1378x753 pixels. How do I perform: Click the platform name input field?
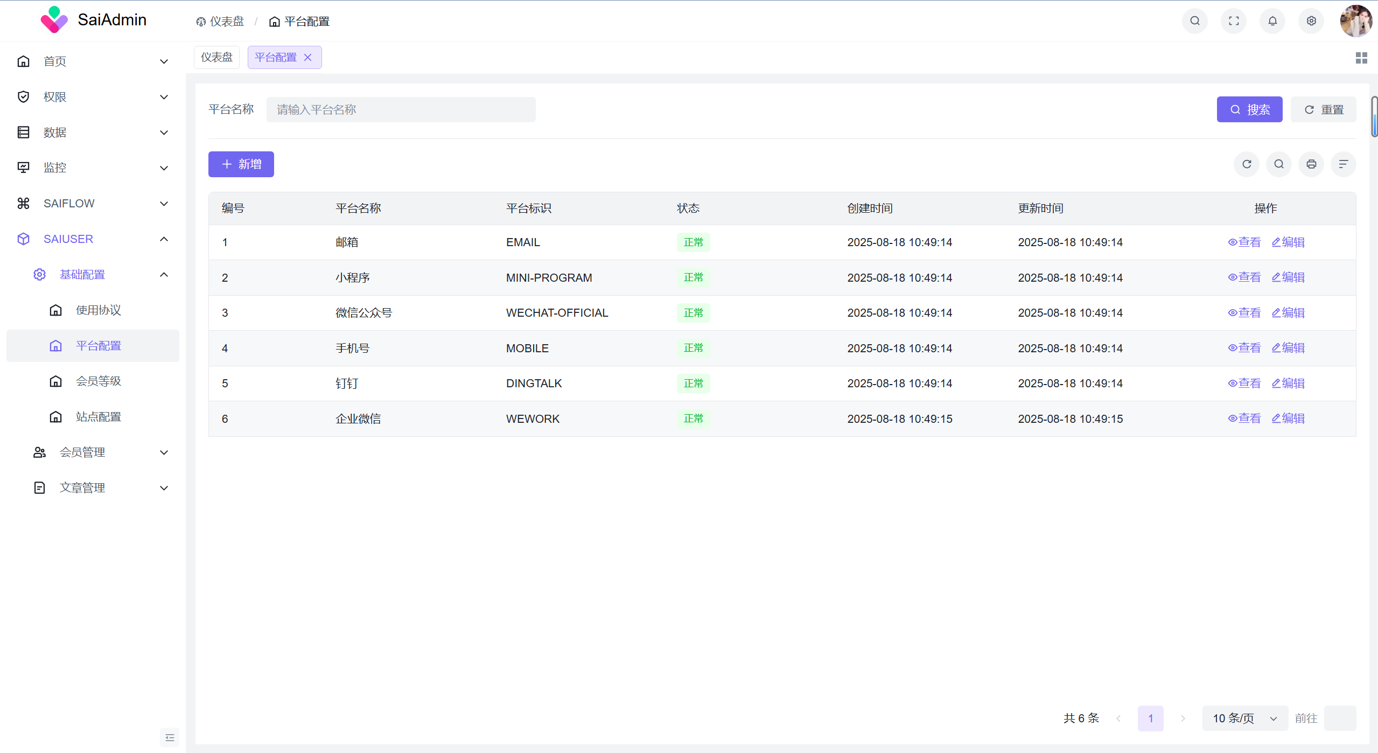coord(401,109)
